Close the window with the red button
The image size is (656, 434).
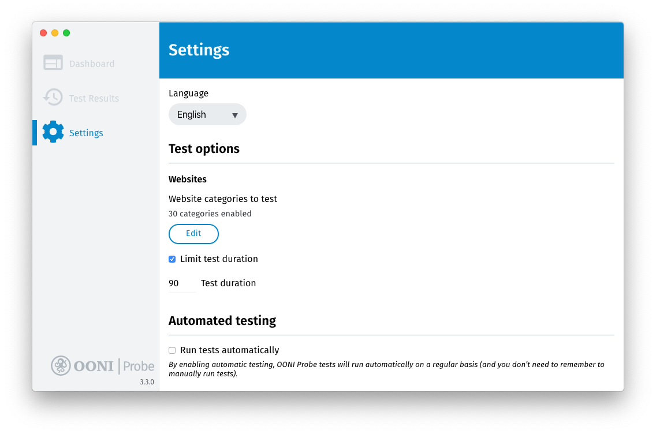coord(43,33)
